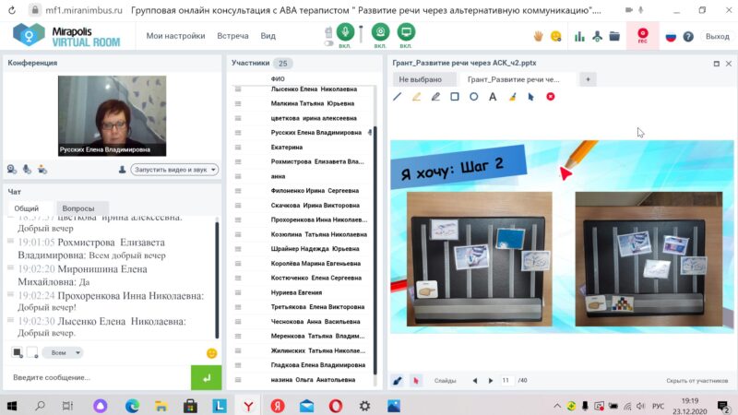
Task: Click the chat panel scrollbar
Action: 217,279
